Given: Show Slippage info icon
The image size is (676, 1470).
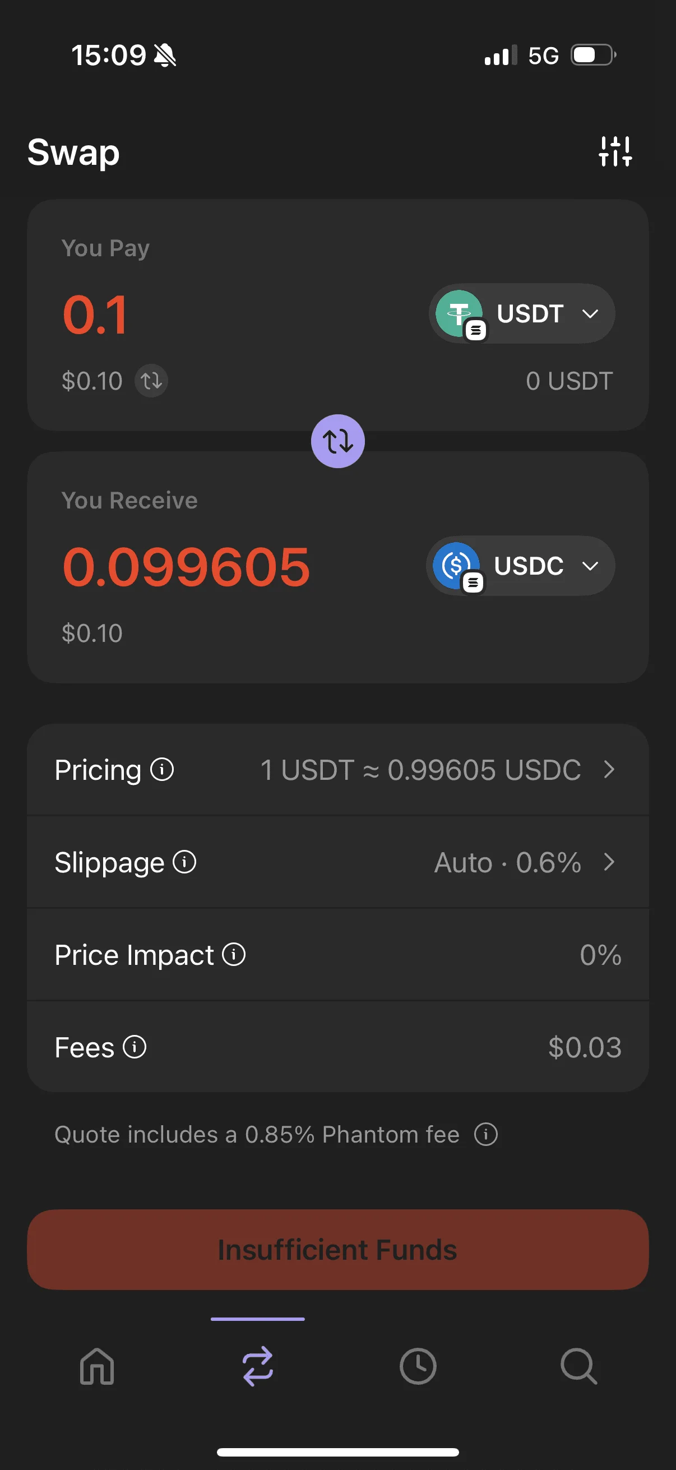Looking at the screenshot, I should (x=184, y=862).
